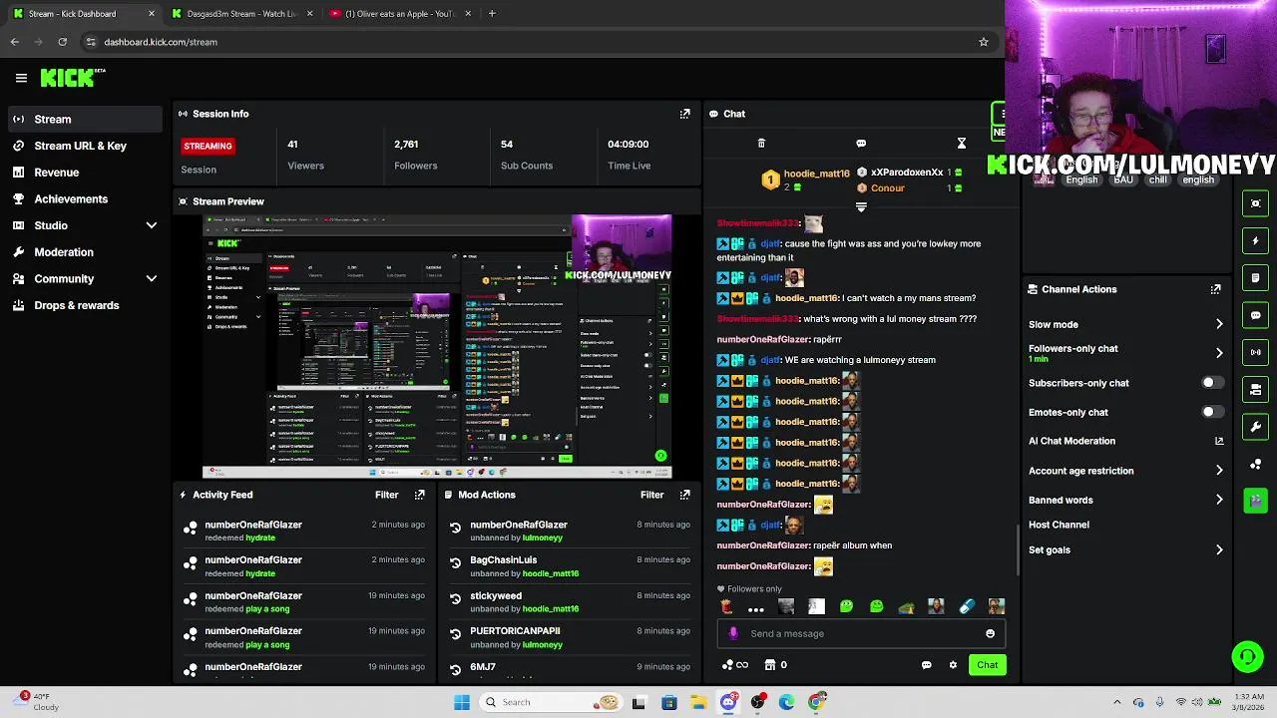1277x718 pixels.
Task: Pop out the Channel Actions panel
Action: coord(1215,289)
